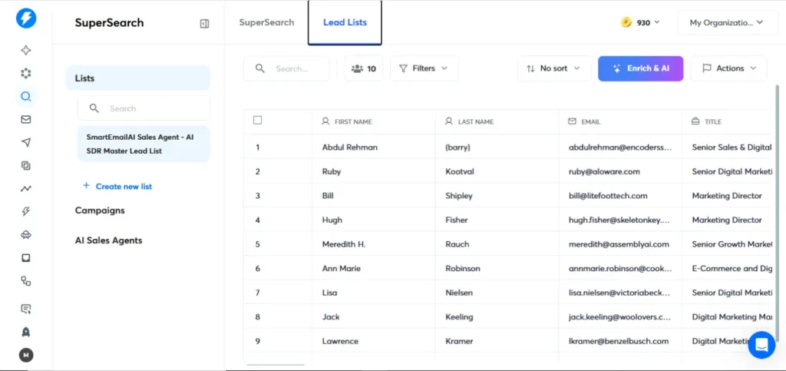Open the Copilot sparkle icon in sidebar
This screenshot has width=786, height=371.
pos(26,50)
